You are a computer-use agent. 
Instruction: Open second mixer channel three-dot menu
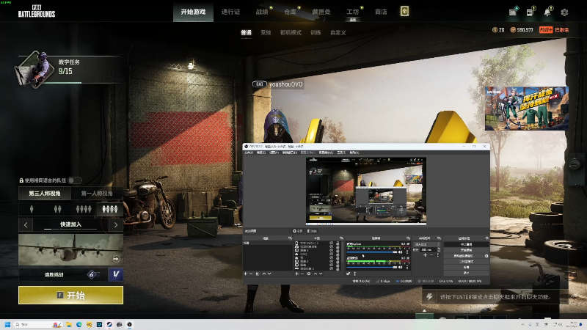click(x=407, y=268)
